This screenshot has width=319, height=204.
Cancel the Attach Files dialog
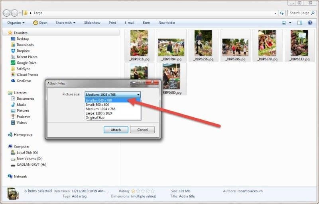coord(142,130)
